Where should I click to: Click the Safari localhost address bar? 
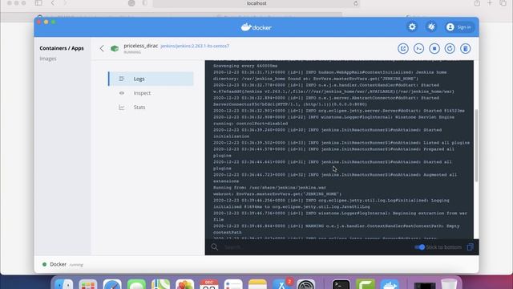pos(256,3)
